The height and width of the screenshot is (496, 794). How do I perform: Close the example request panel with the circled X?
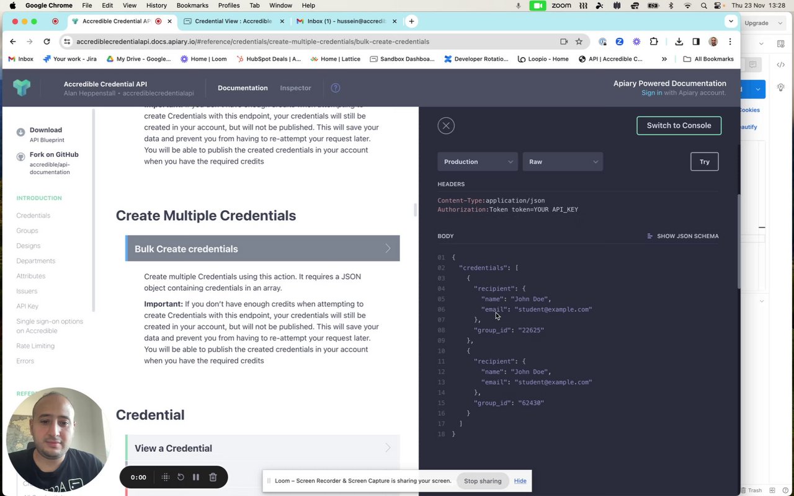(x=446, y=126)
